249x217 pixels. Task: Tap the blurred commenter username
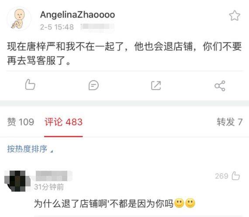54,176
